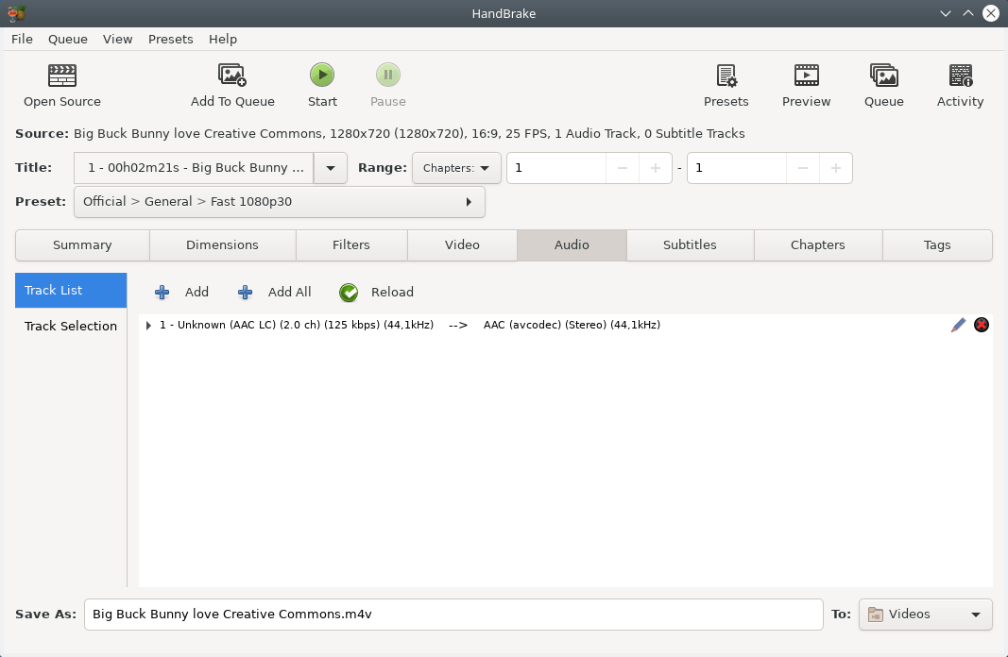Open a video source file
1008x657 pixels.
[60, 84]
